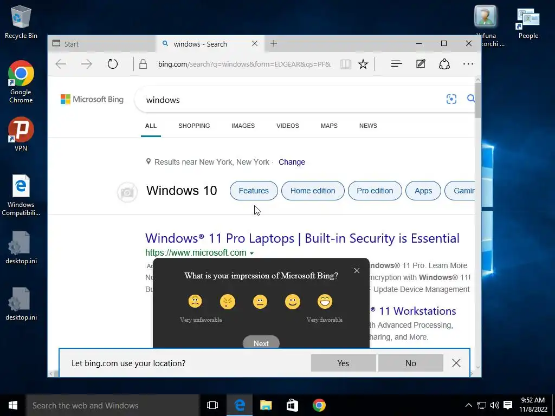The height and width of the screenshot is (416, 555).
Task: Open Google Chrome desktop shortcut
Action: click(21, 82)
